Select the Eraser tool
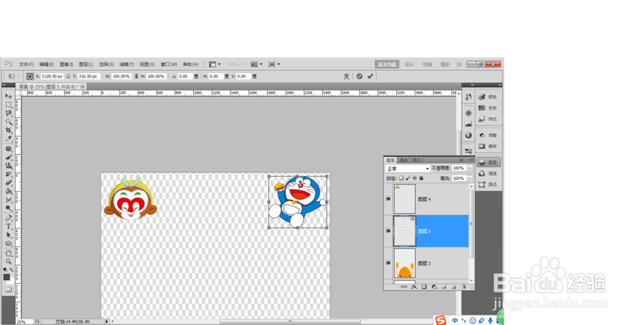Image resolution: width=642 pixels, height=325 pixels. point(8,182)
